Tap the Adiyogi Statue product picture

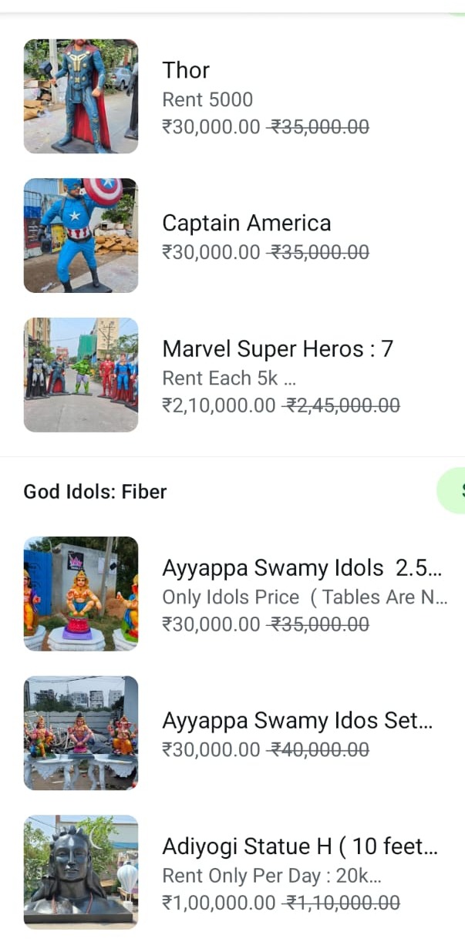pos(81,872)
